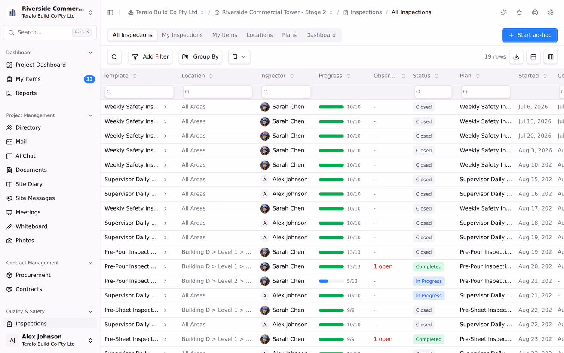Click the favorite star icon
The width and height of the screenshot is (564, 353).
519,12
